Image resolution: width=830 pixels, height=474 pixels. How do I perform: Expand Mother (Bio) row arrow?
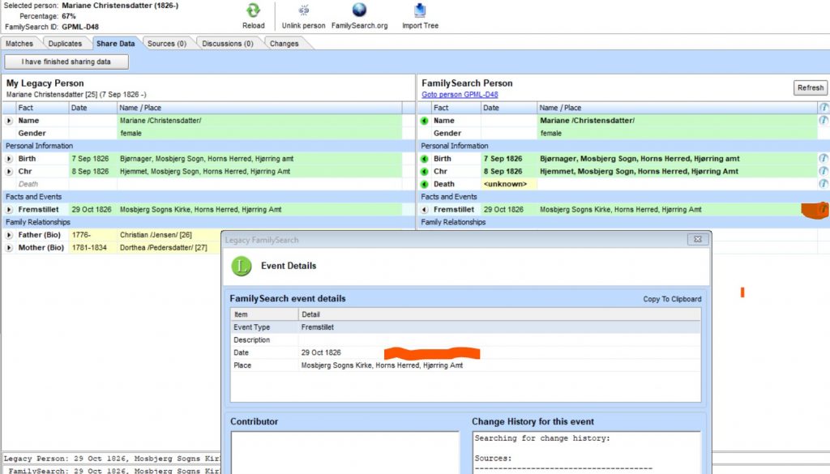point(9,248)
